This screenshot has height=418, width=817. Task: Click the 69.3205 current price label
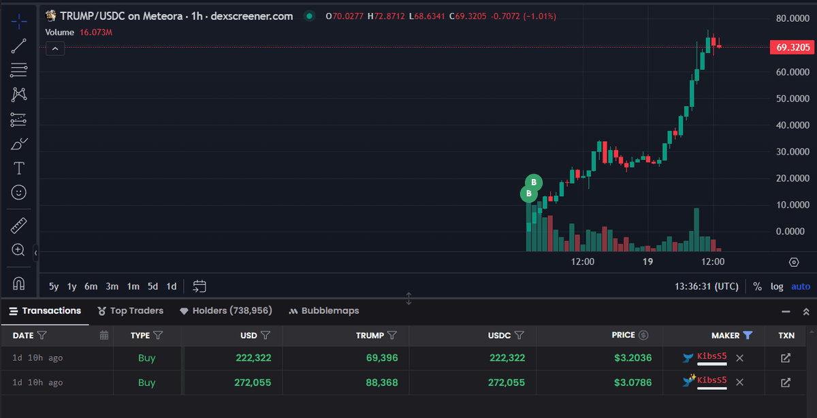[792, 47]
